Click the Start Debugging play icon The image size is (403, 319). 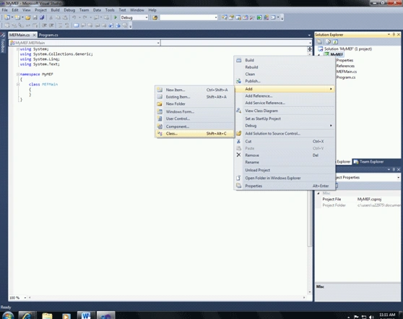click(116, 17)
